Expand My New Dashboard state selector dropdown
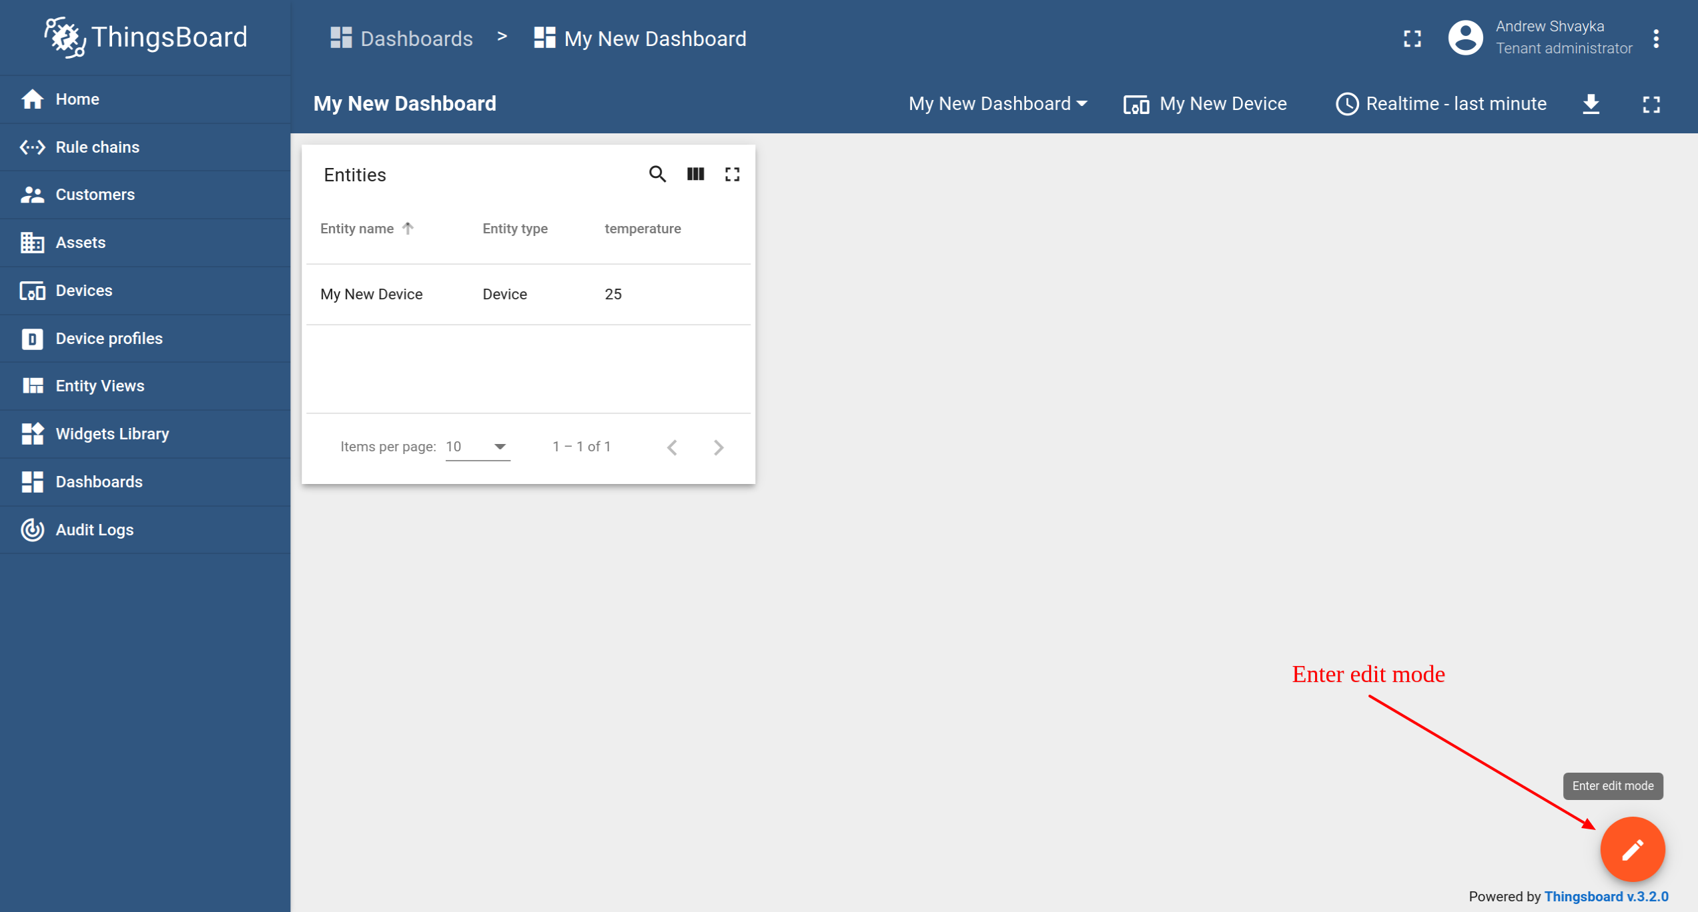 point(997,104)
